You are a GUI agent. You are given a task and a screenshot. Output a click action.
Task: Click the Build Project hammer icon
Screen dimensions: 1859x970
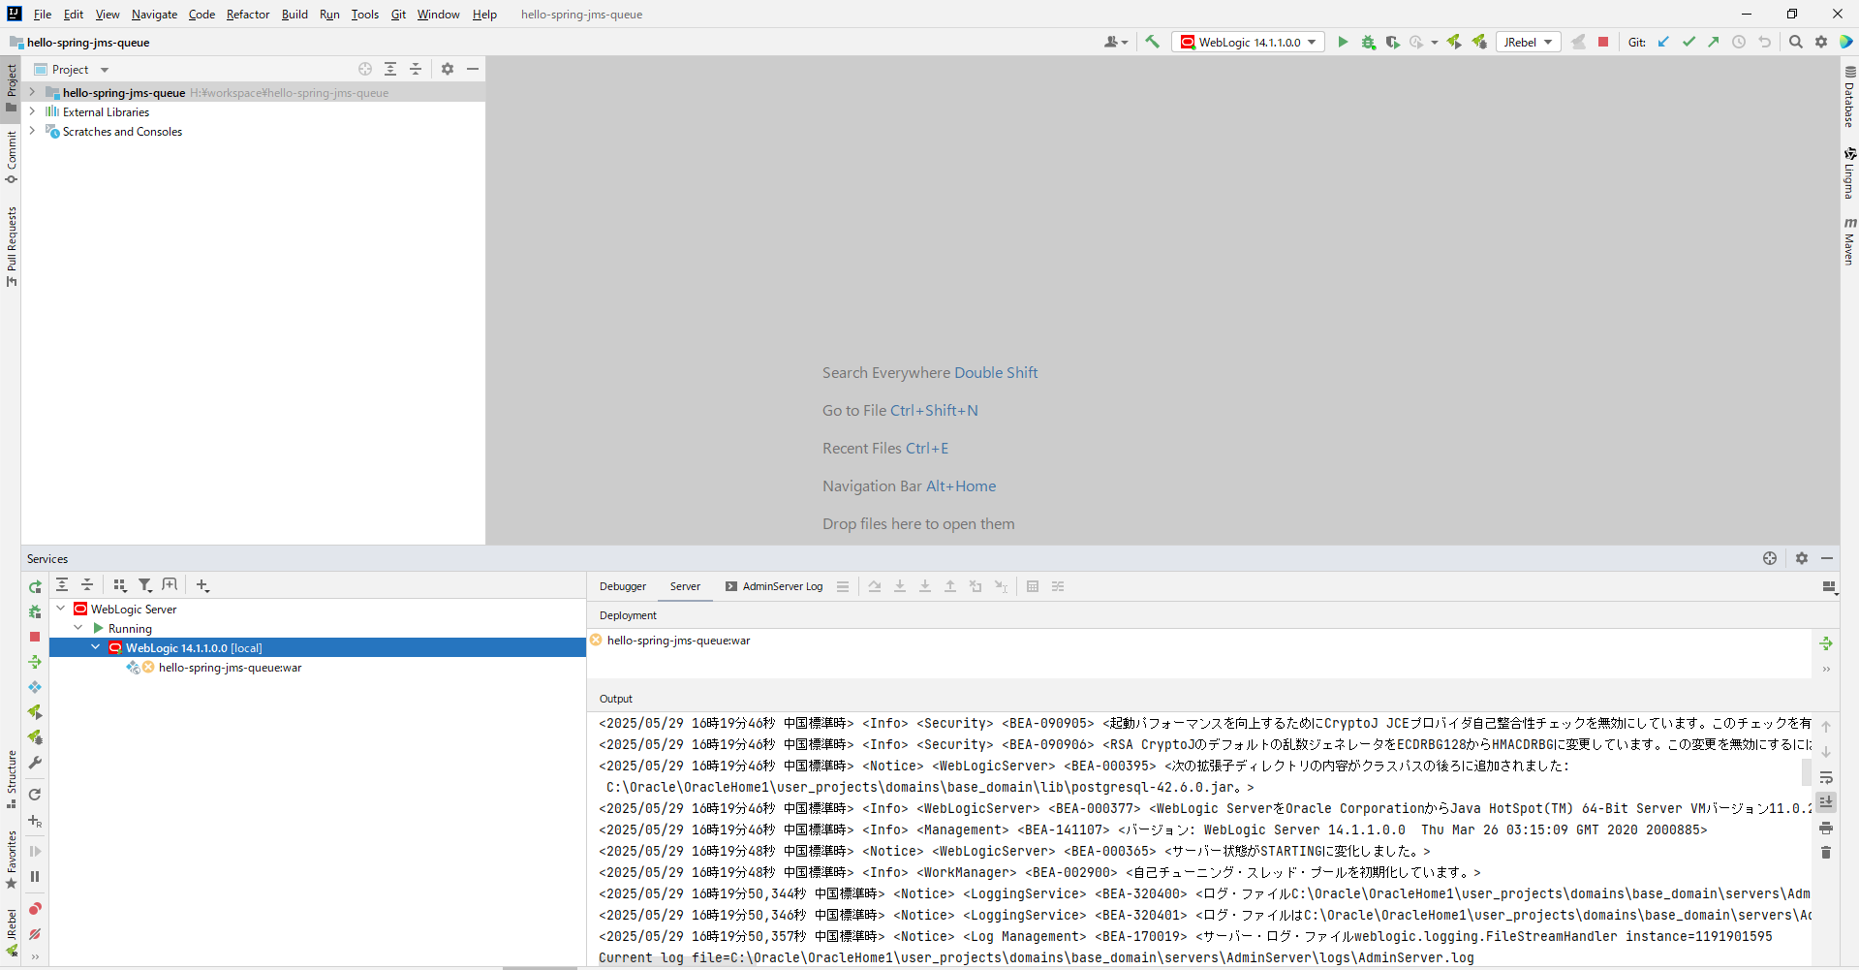pyautogui.click(x=1152, y=42)
